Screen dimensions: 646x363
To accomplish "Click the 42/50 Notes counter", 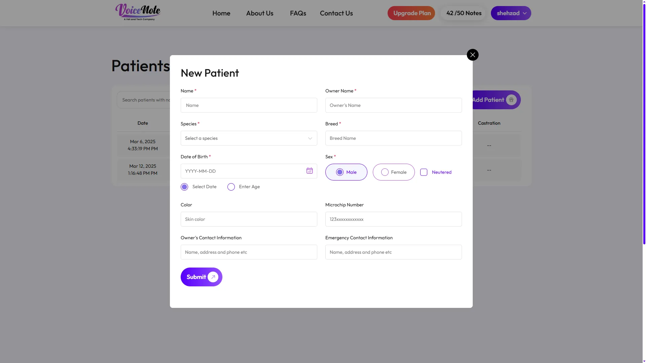I will (464, 13).
